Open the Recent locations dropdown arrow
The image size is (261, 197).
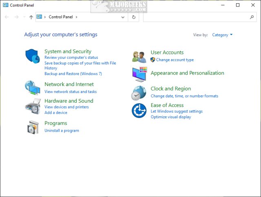[24, 17]
